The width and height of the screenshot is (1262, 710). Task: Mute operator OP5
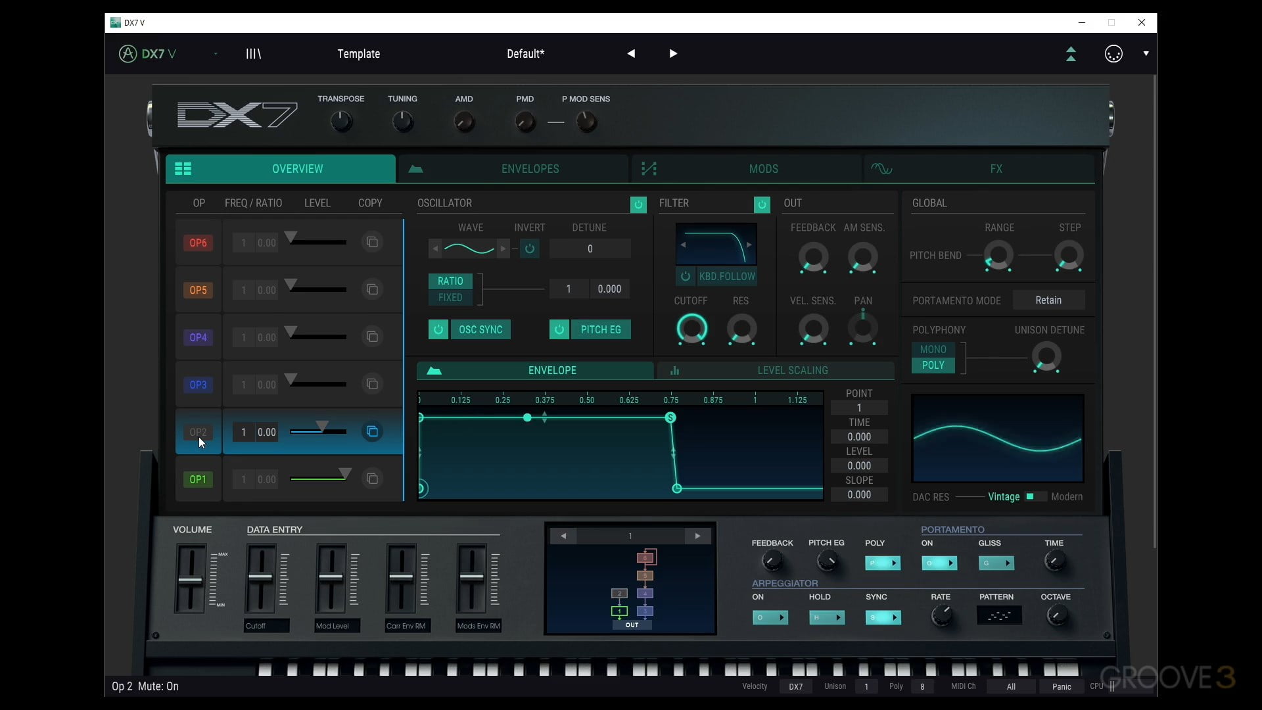pyautogui.click(x=198, y=290)
